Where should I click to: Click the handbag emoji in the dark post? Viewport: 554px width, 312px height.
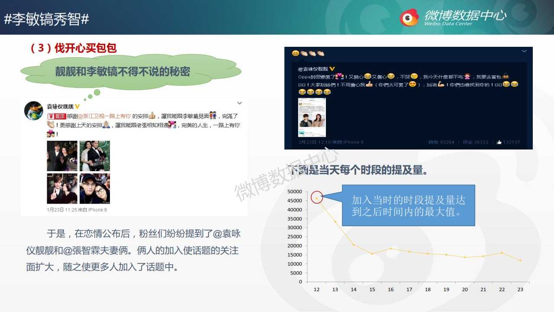click(505, 76)
